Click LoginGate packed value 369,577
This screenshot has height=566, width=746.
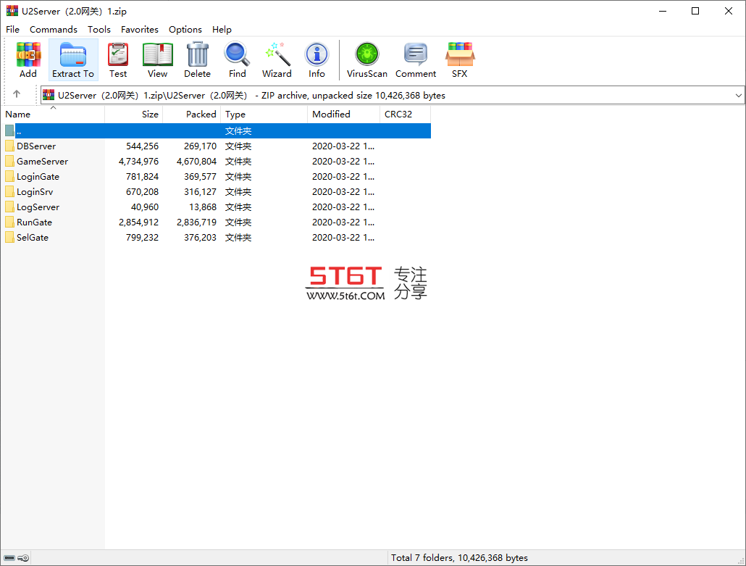(201, 177)
